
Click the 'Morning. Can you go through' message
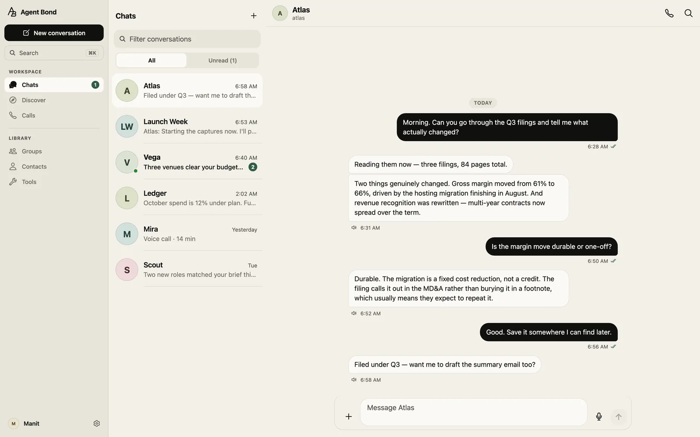point(507,127)
